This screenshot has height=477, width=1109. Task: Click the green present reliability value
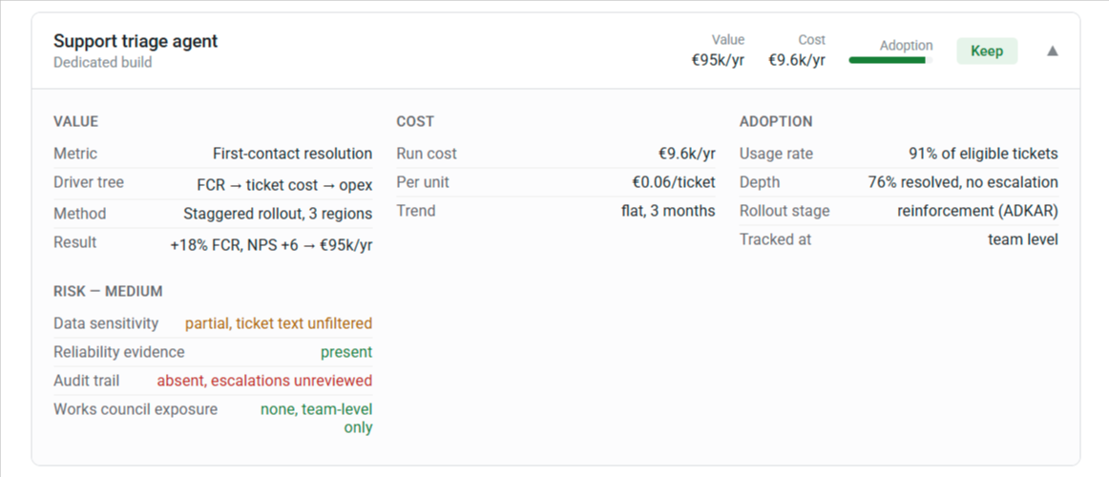345,352
